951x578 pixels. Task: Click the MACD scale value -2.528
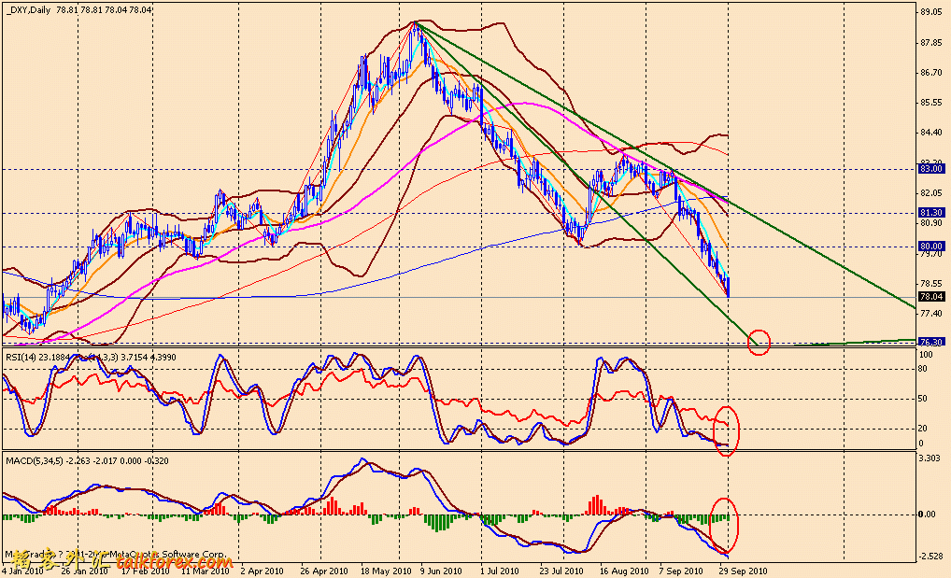930,557
